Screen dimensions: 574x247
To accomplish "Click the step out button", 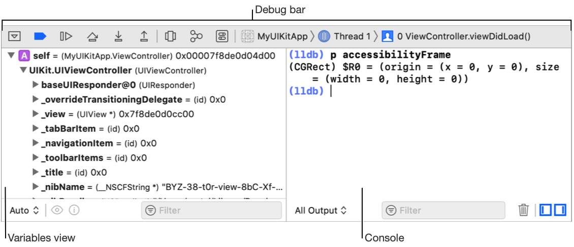I will pyautogui.click(x=144, y=36).
